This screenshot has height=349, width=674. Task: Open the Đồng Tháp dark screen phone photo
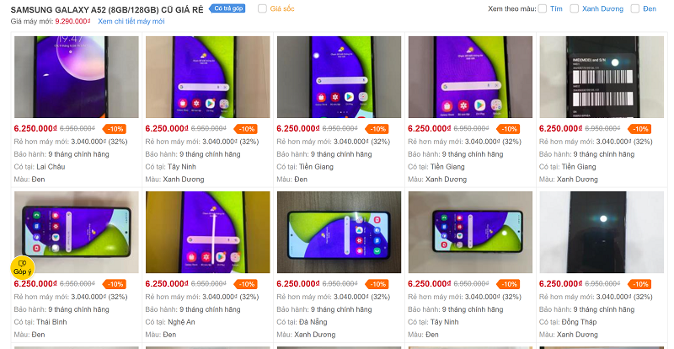[602, 233]
